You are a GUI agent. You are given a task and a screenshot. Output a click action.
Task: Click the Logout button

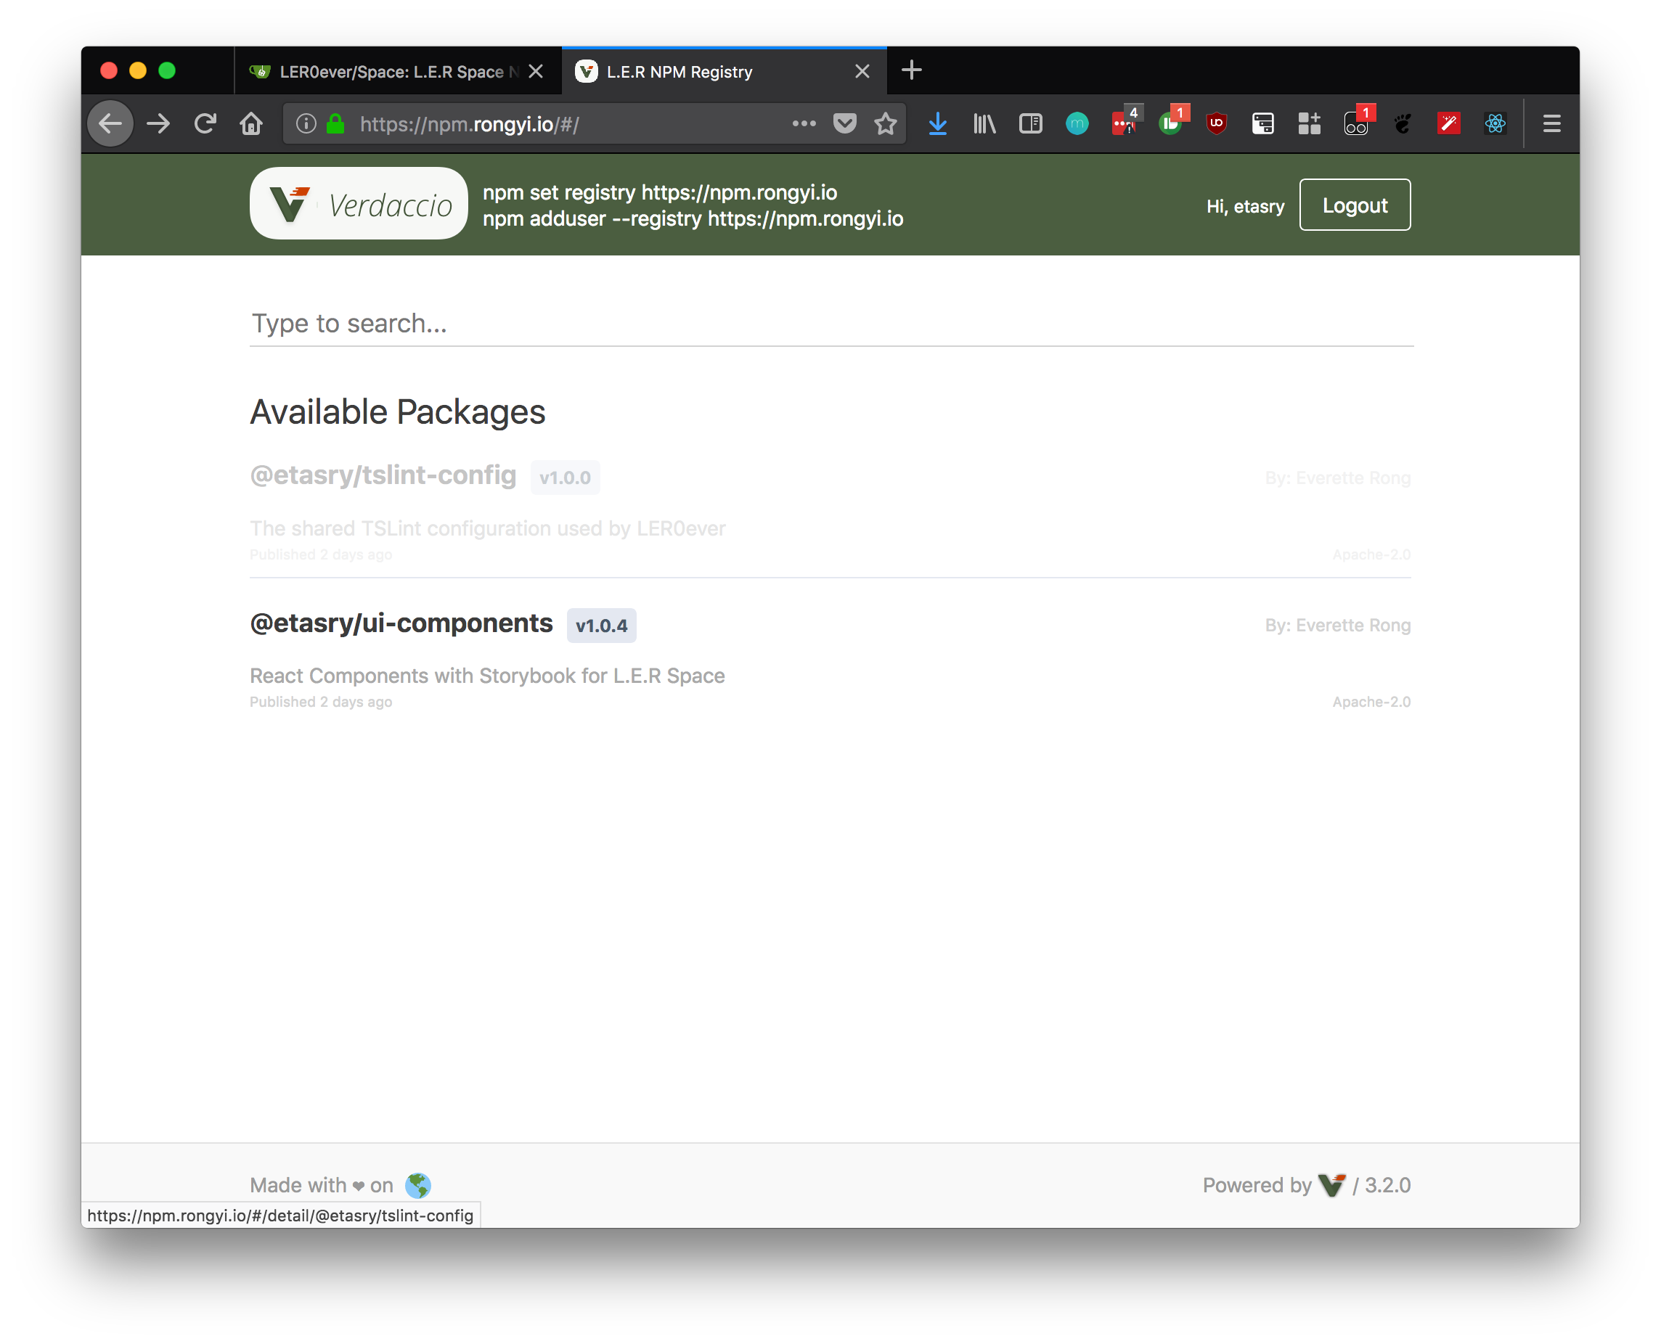(1355, 205)
